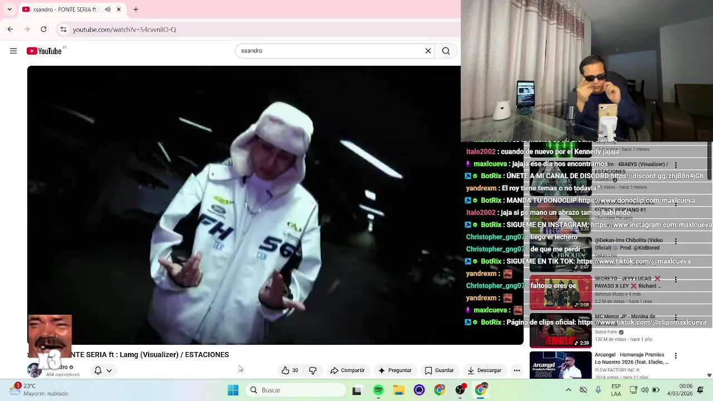Open a new browser tab

pyautogui.click(x=136, y=9)
